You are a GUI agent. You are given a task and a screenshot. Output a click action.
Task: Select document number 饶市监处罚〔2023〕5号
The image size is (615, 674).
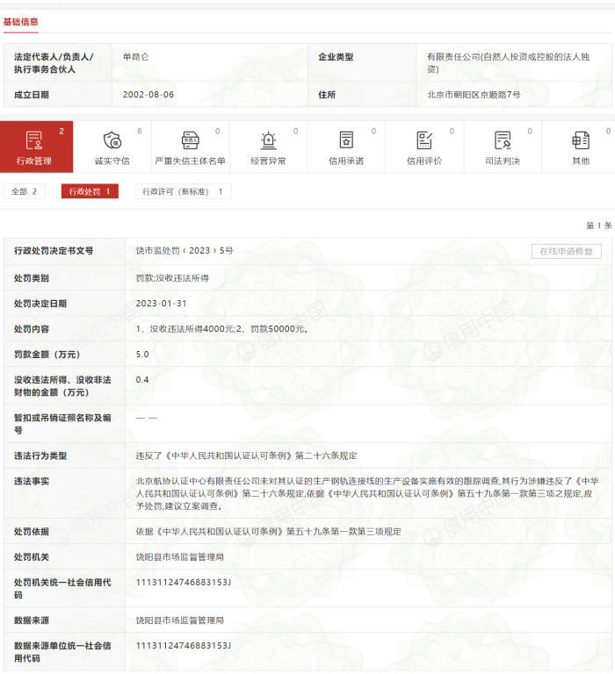[184, 251]
